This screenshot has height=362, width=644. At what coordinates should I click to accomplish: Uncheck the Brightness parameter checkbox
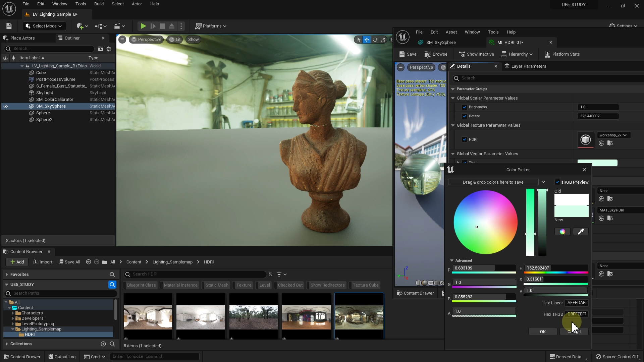point(465,107)
